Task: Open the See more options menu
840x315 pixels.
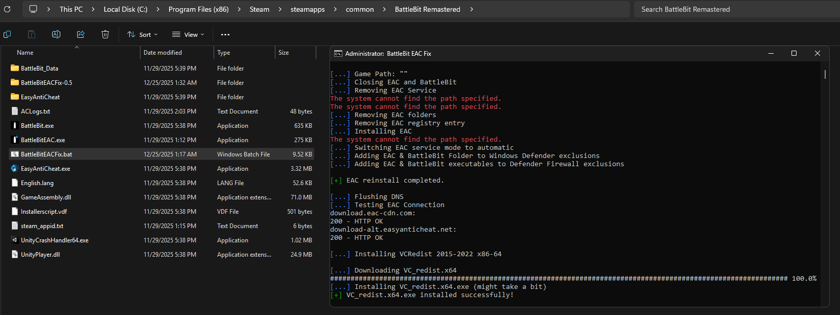Action: pyautogui.click(x=225, y=35)
